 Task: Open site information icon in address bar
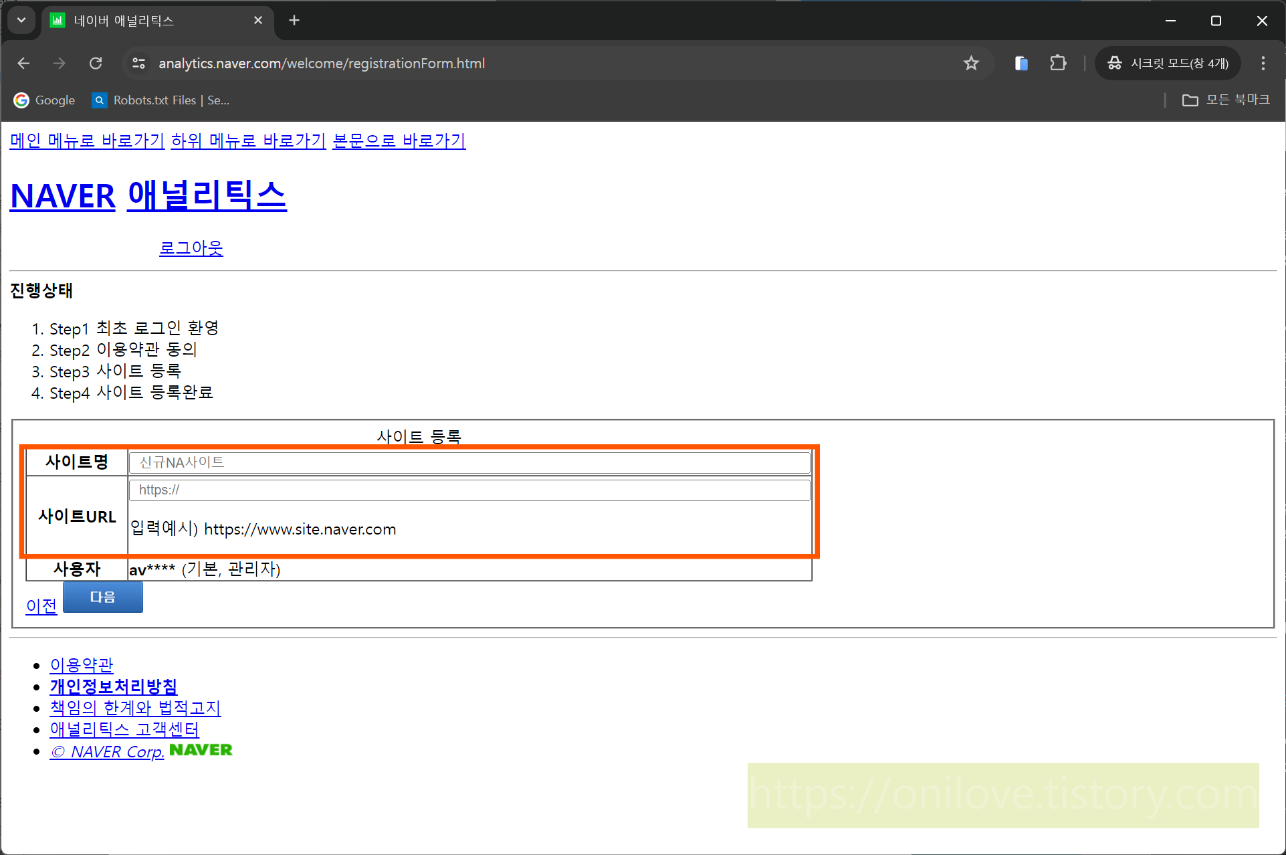coord(138,63)
